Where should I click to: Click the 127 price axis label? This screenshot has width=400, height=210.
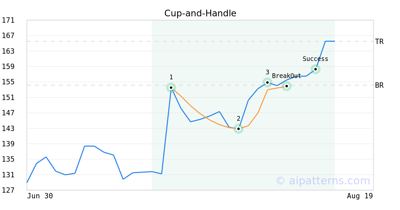click(8, 190)
